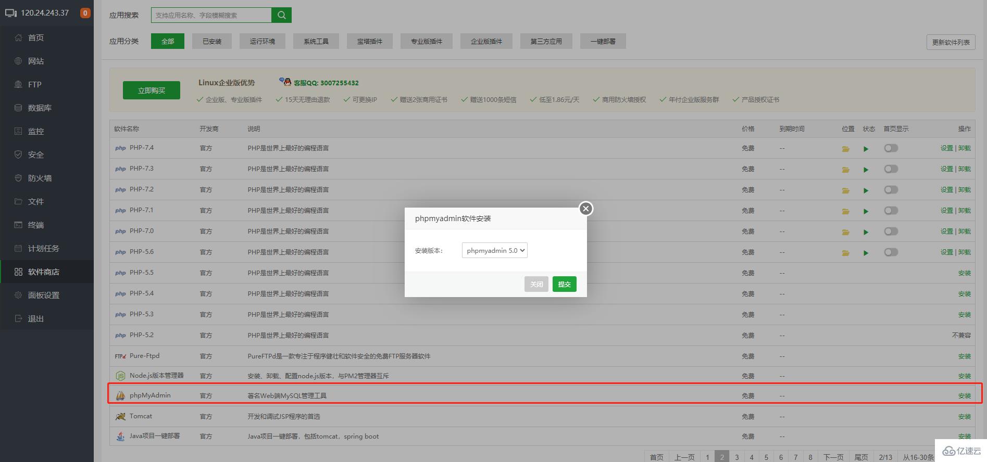Viewport: 987px width, 462px height.
Task: Open 首页 in the sidebar
Action: 47,37
